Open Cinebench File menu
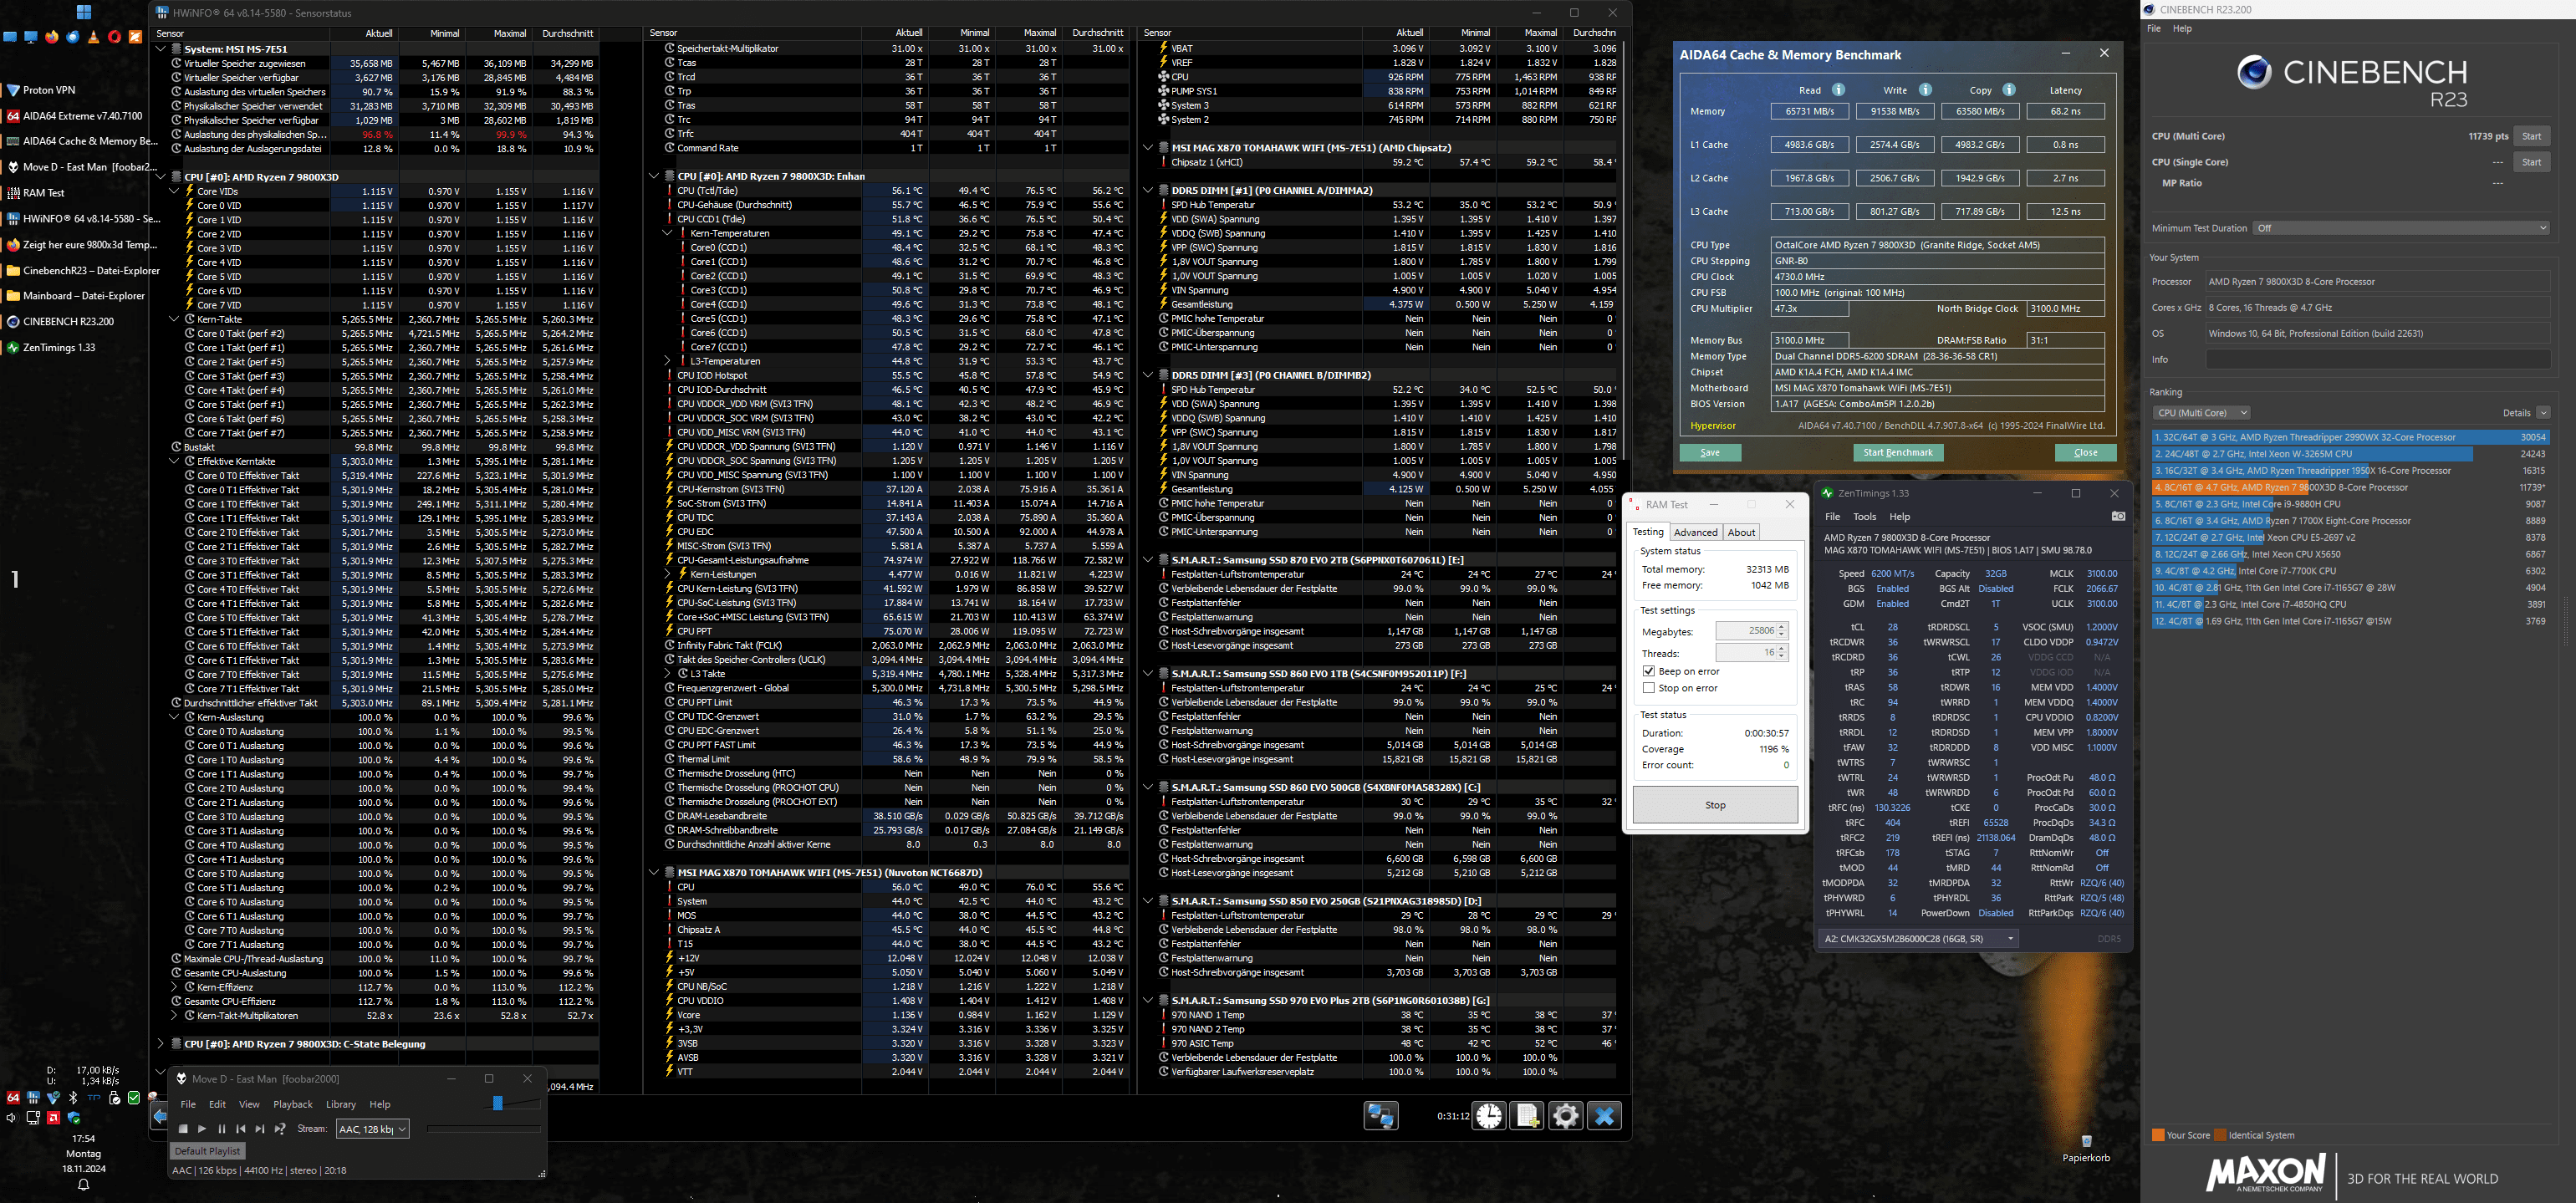2576x1203 pixels. [x=2154, y=29]
